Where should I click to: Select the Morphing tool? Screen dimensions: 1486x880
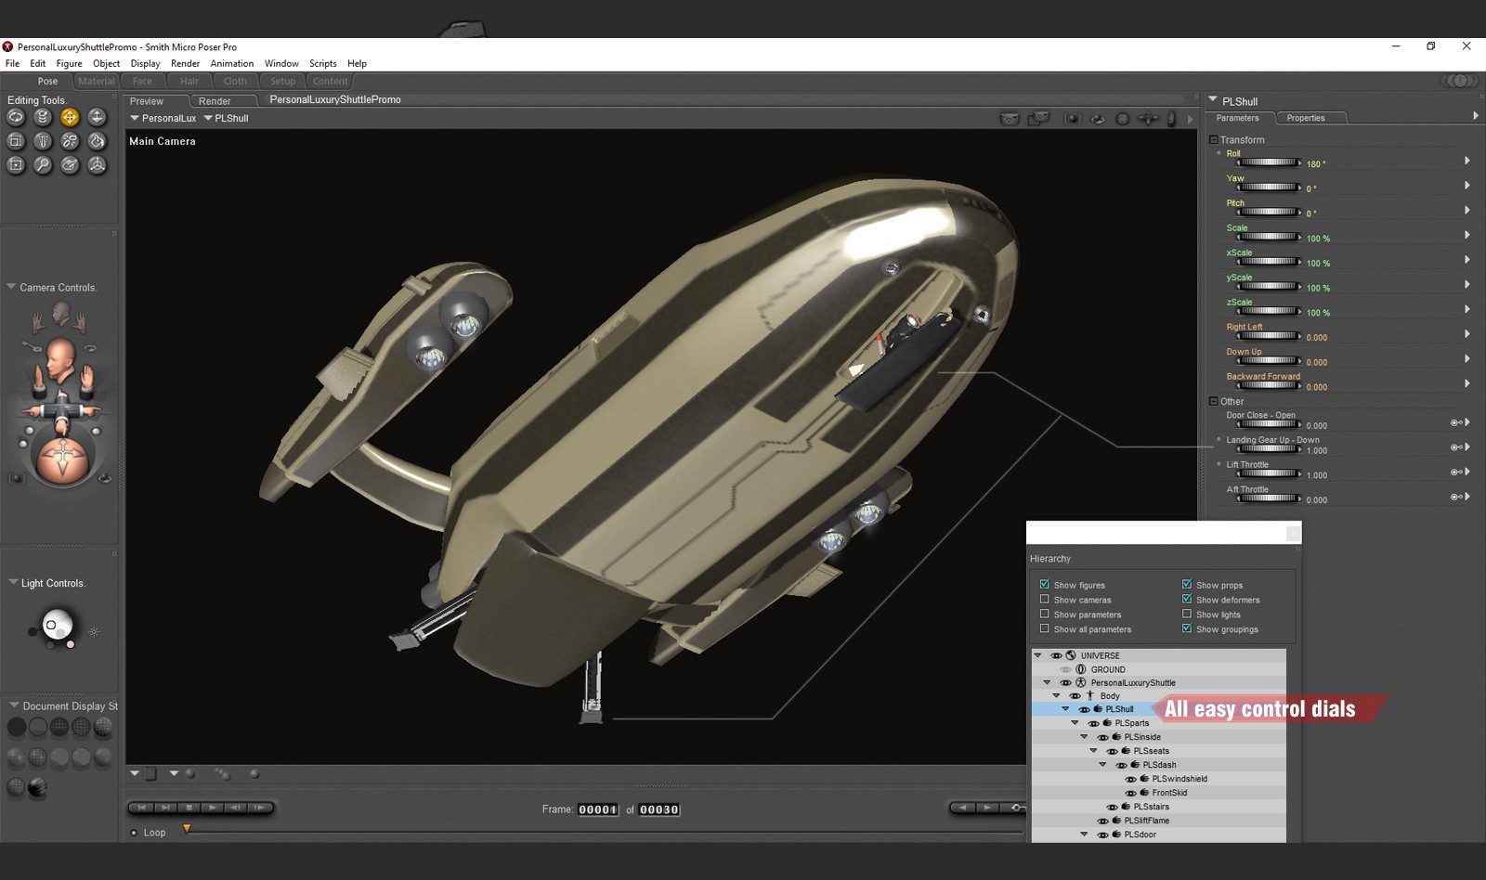pyautogui.click(x=70, y=165)
